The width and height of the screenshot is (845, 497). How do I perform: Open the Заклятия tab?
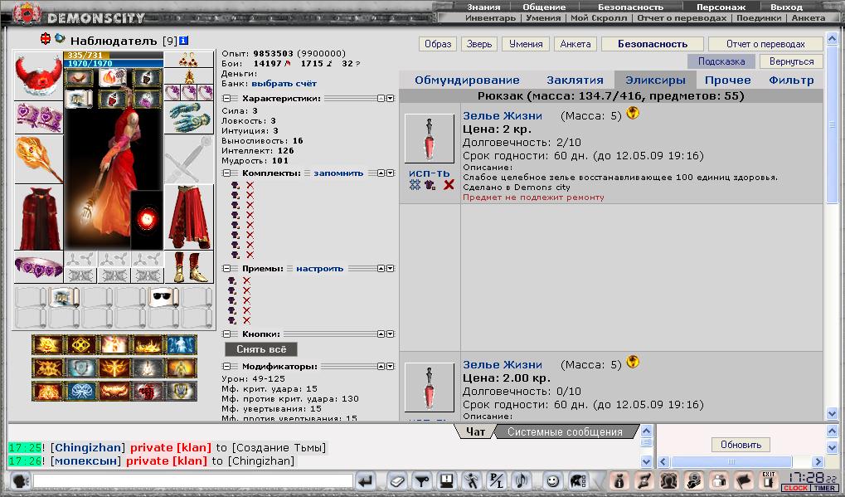575,80
